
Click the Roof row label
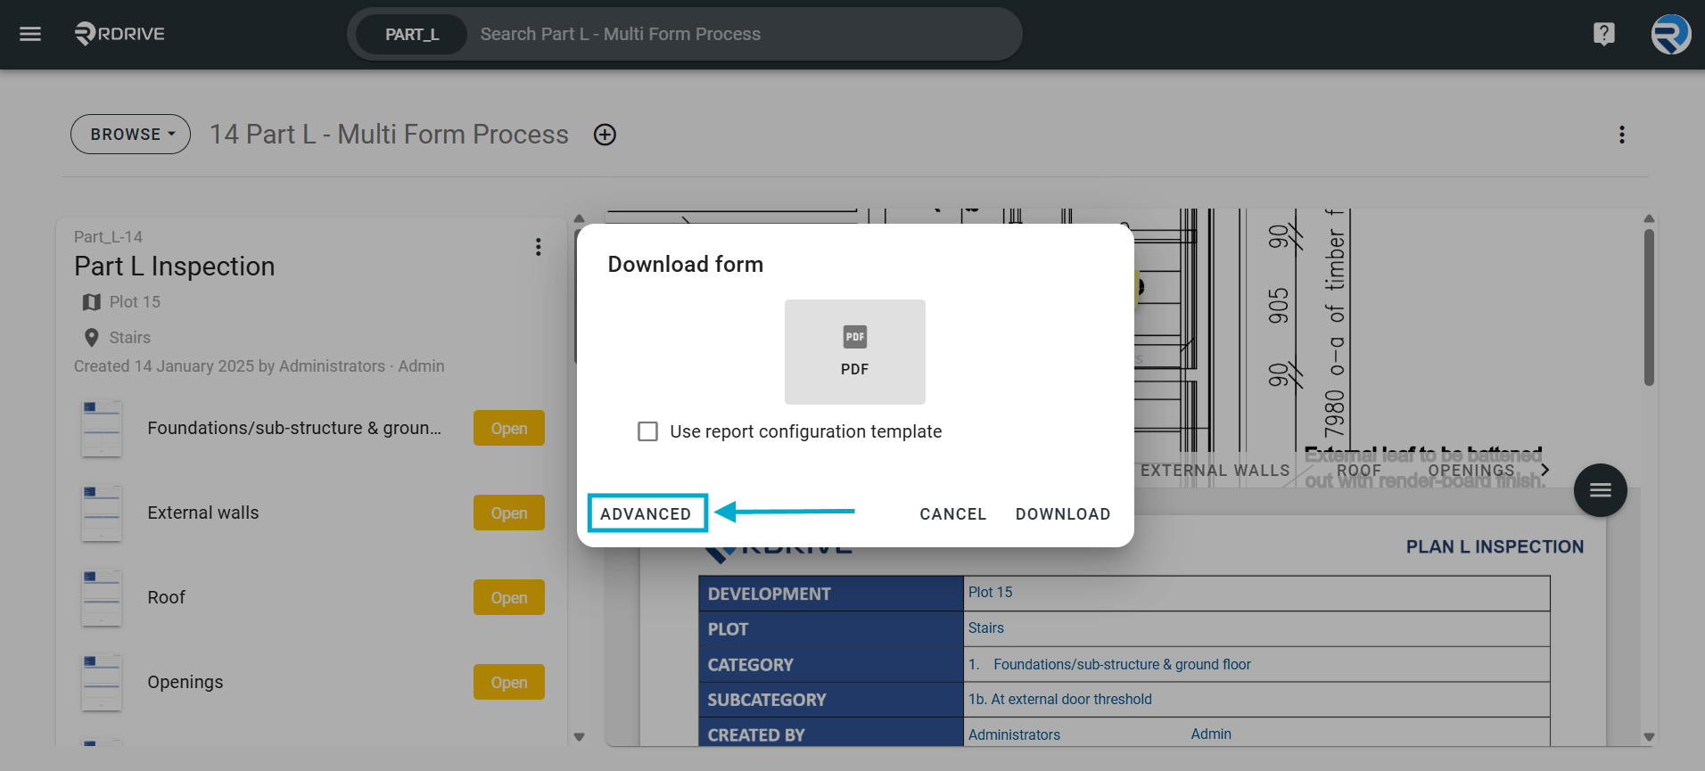(x=166, y=598)
